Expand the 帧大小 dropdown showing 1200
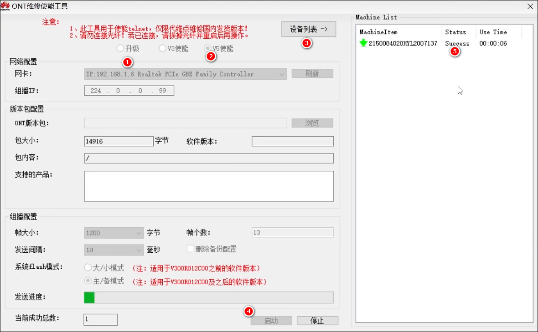This screenshot has height=332, width=538. click(114, 233)
